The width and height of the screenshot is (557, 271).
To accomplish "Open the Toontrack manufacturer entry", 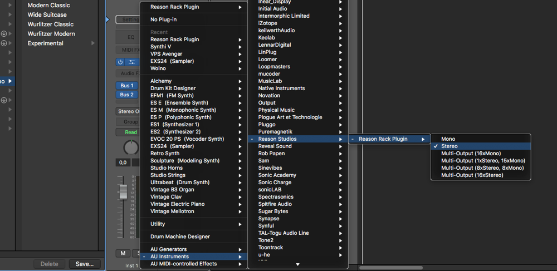I will tap(297, 248).
